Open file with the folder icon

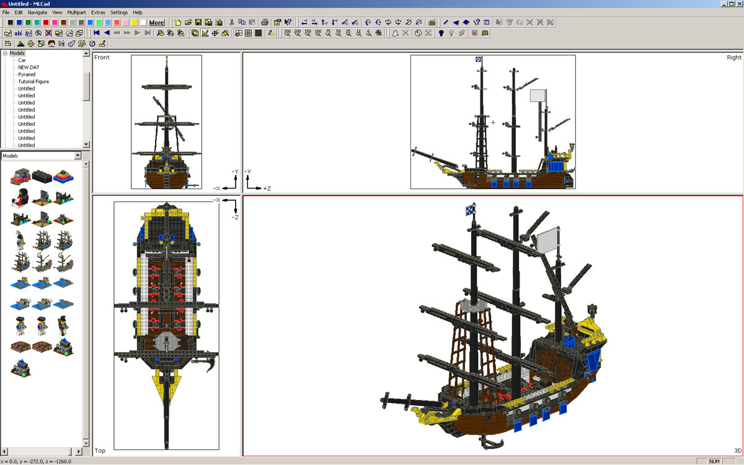(x=188, y=22)
